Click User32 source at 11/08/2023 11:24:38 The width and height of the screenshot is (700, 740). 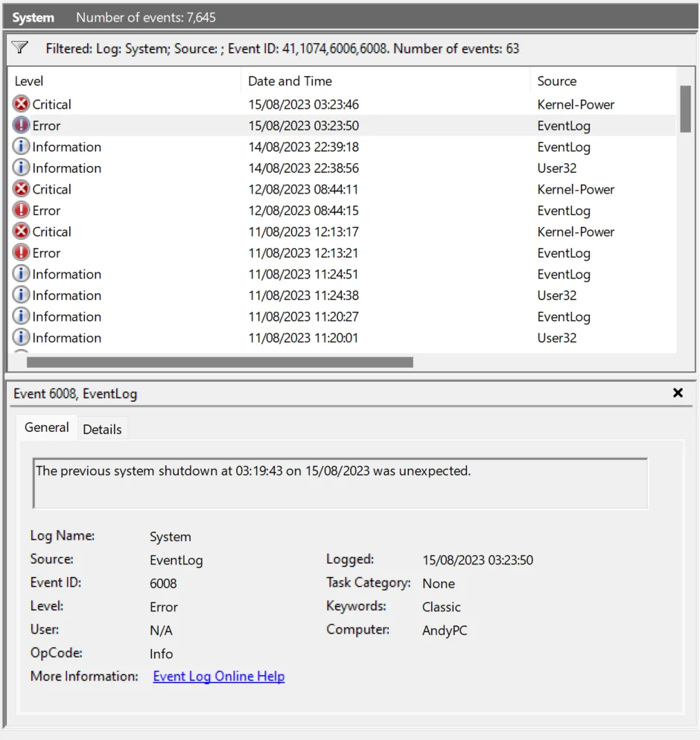tap(557, 296)
